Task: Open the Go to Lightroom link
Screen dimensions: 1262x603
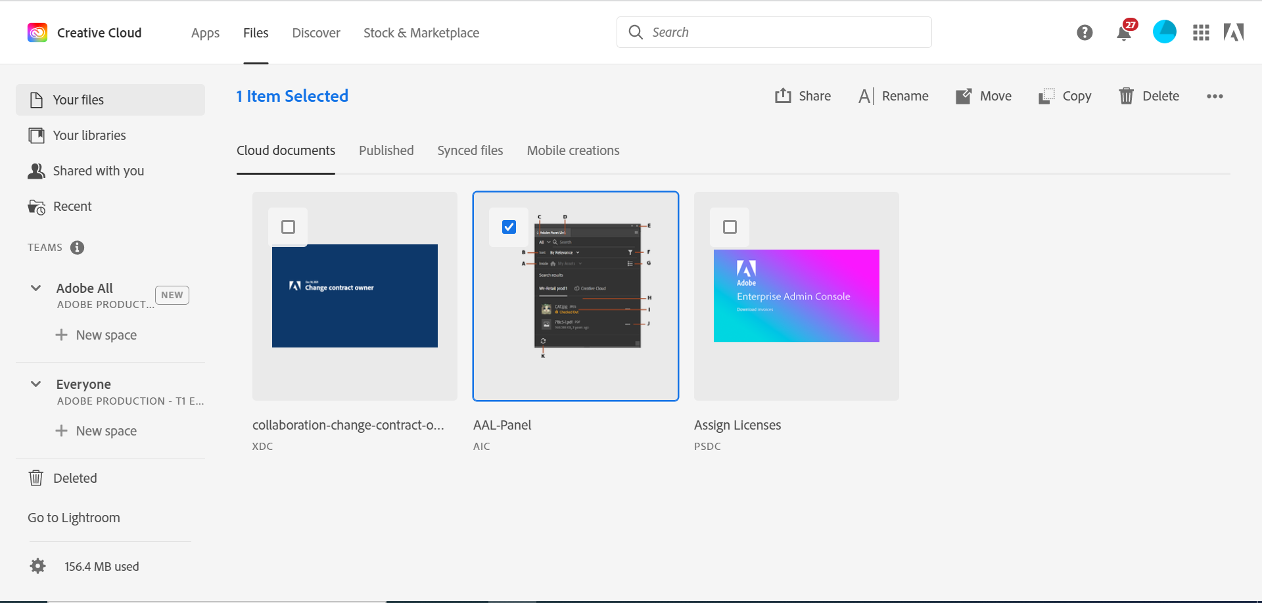Action: tap(74, 518)
